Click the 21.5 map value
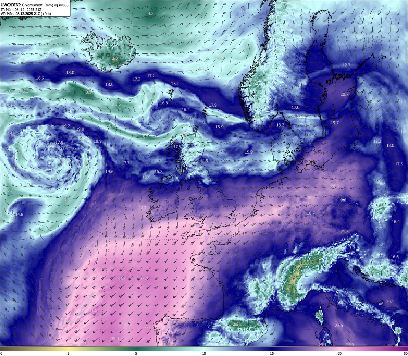 point(345,232)
